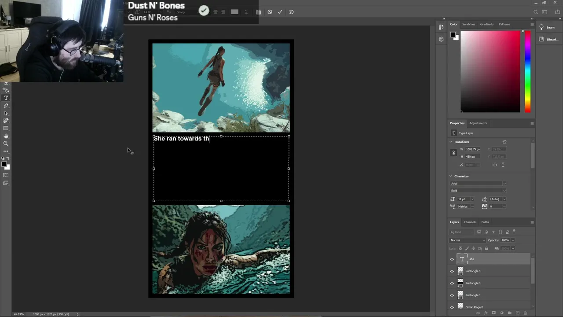The width and height of the screenshot is (563, 317).
Task: Select the Zoom magnifier tool
Action: 6,144
